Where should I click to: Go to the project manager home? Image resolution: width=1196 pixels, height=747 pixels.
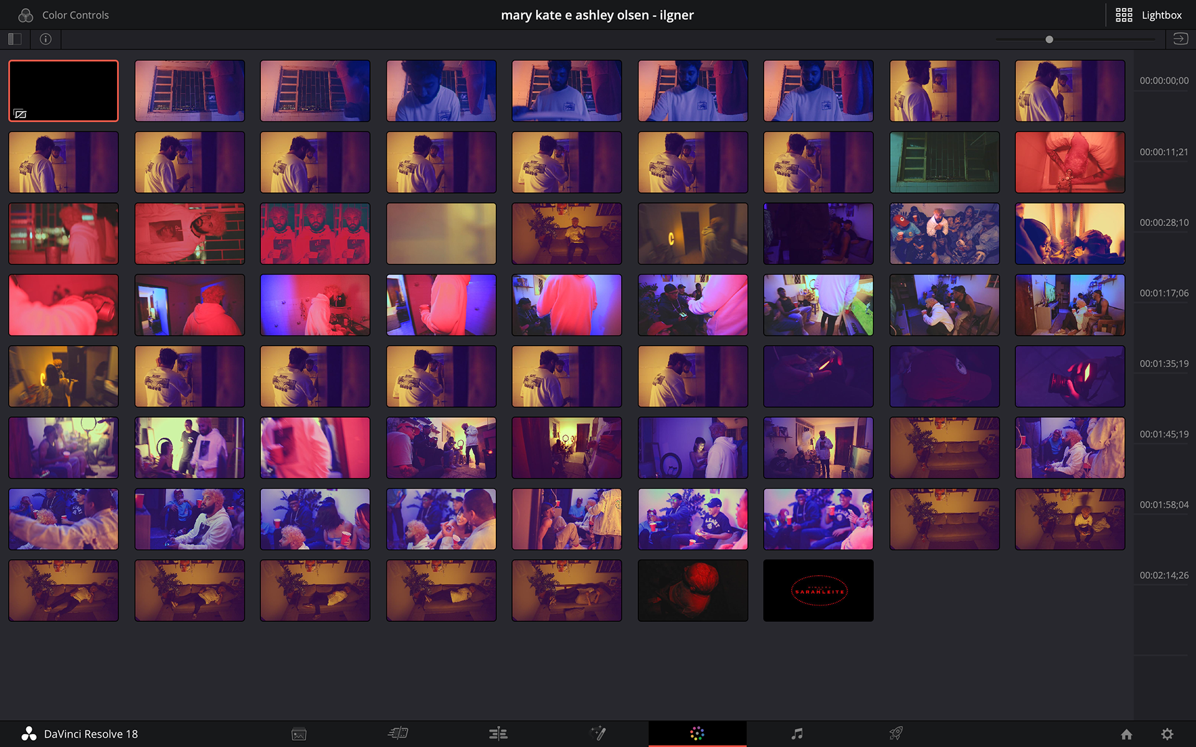[1126, 734]
